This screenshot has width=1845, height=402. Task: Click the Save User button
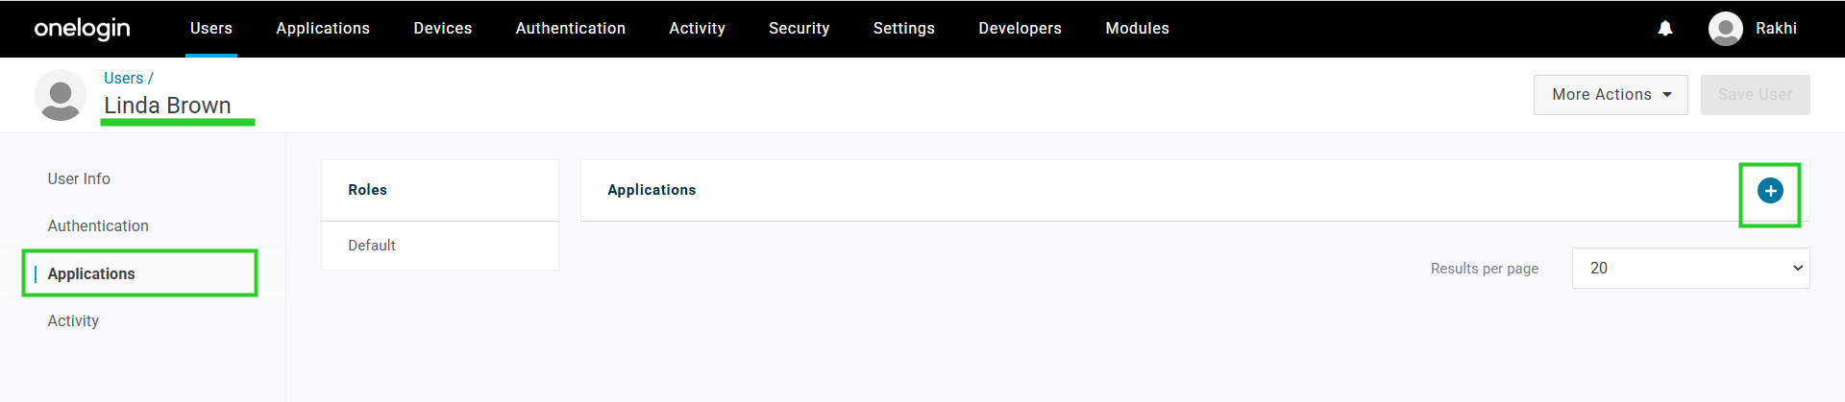[x=1756, y=95]
